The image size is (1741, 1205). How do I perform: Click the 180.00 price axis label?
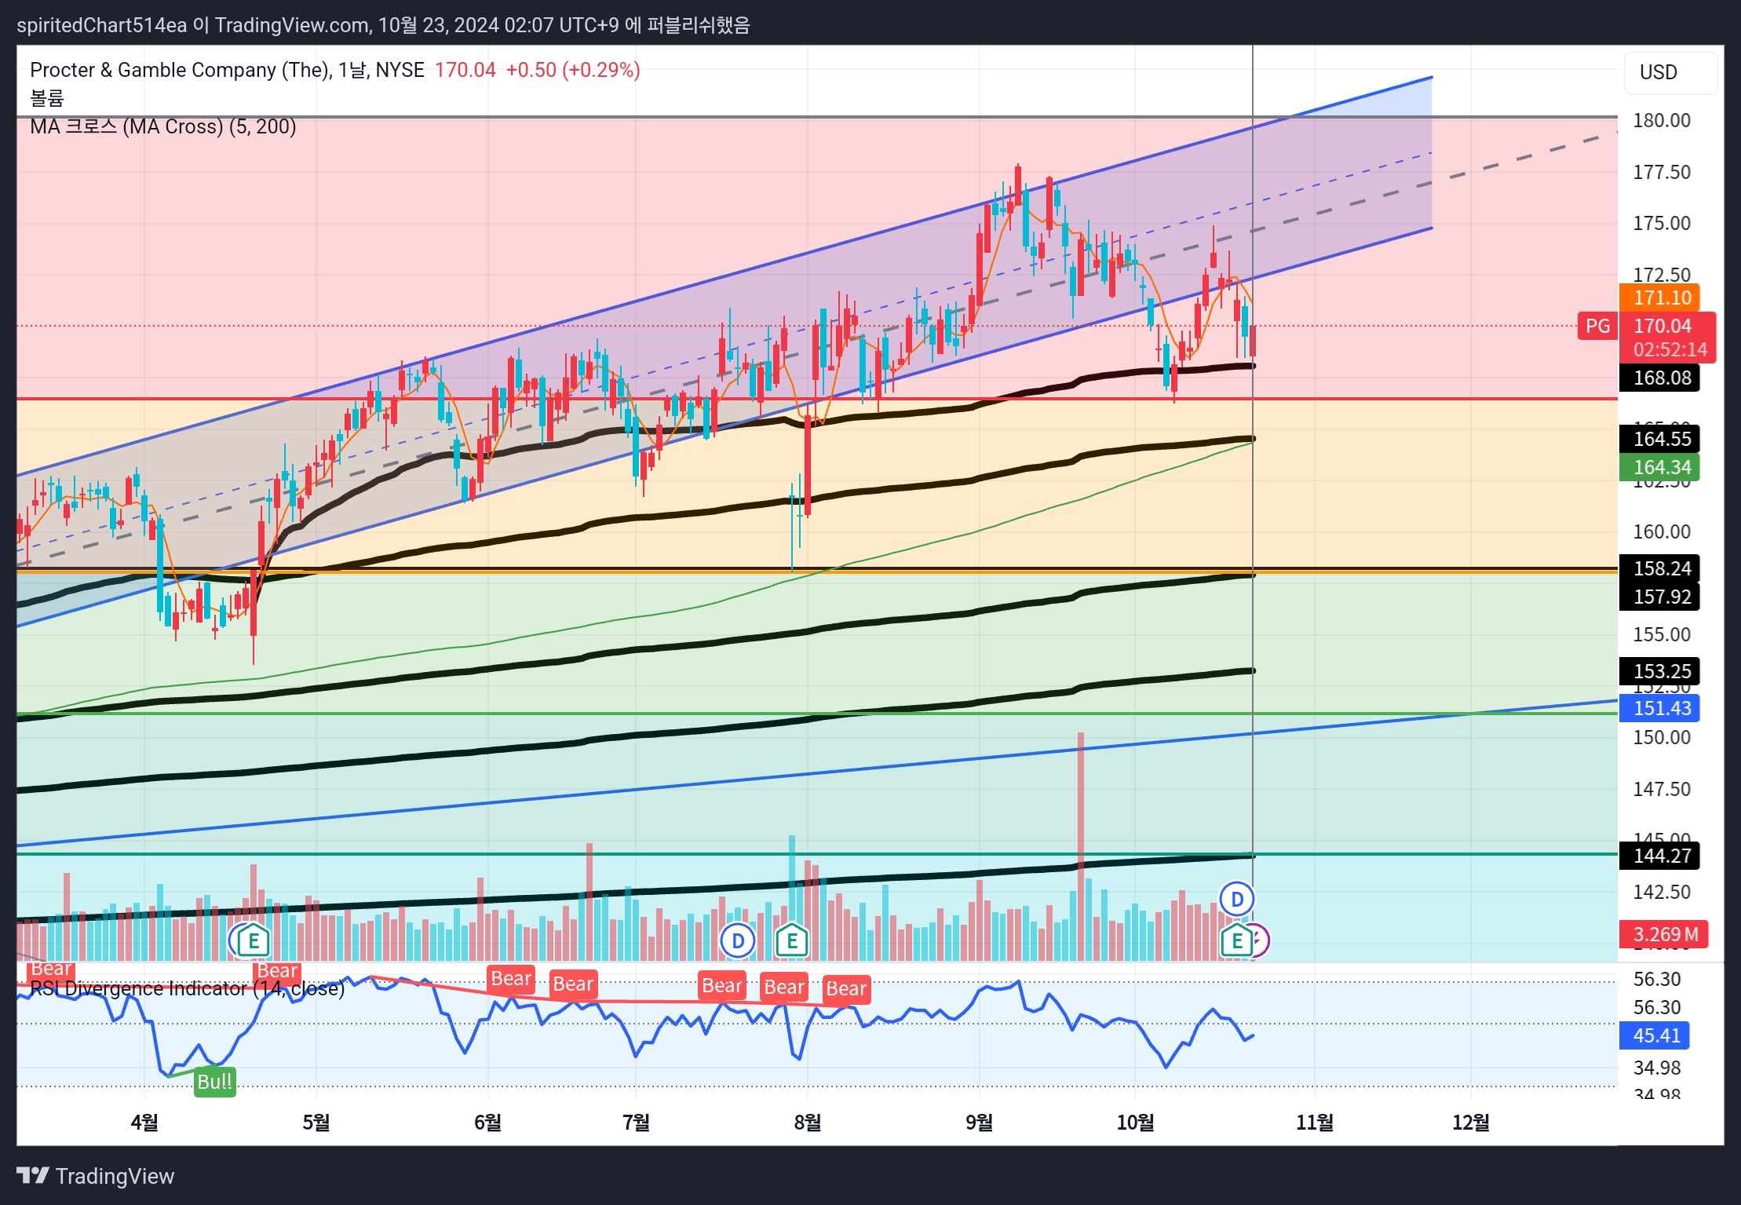click(x=1661, y=120)
